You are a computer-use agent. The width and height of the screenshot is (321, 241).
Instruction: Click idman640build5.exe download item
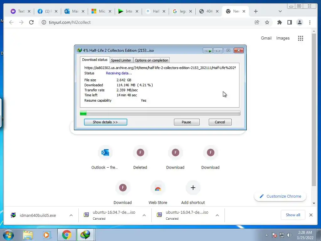tap(38, 215)
